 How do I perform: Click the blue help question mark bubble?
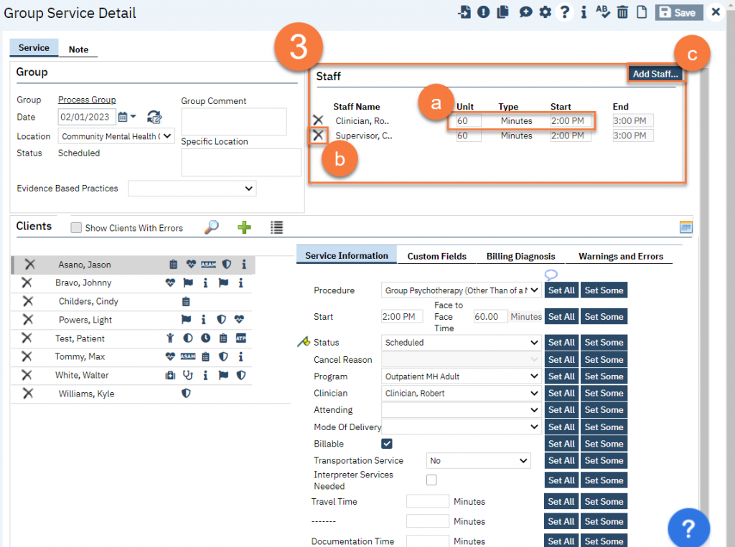[x=688, y=528]
